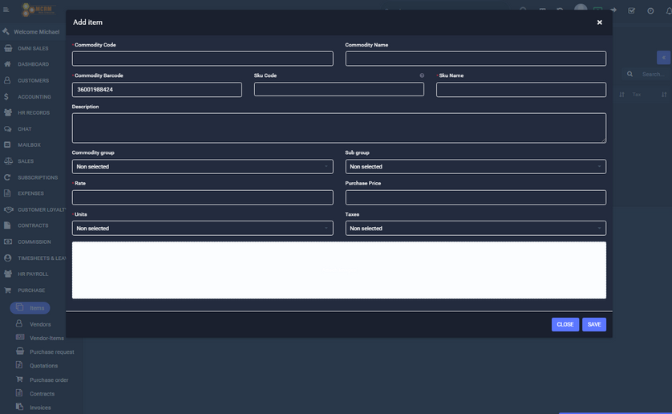Click the Sales scale icon in sidebar
Screen dimensions: 672x414
pos(7,161)
